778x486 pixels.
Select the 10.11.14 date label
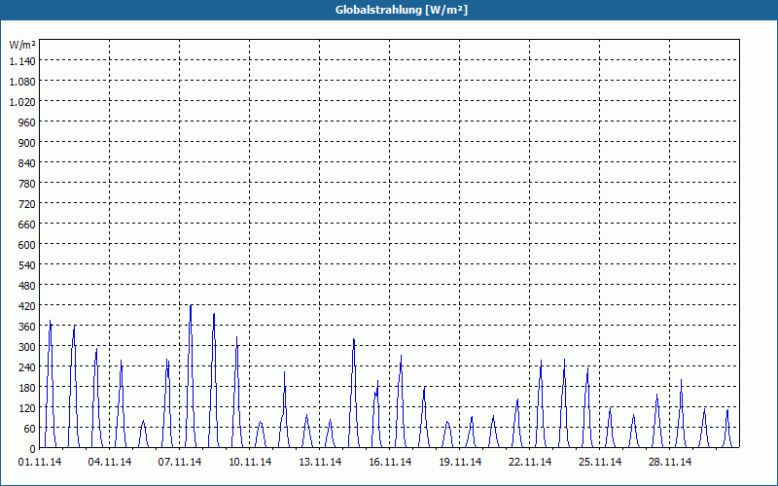pos(250,463)
